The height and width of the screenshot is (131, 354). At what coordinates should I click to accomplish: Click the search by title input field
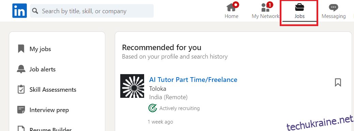[x=92, y=11]
